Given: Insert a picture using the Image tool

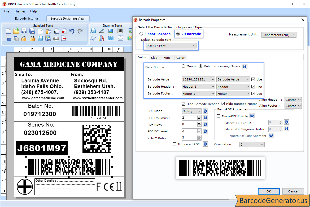Looking at the screenshot, I should [110, 30].
